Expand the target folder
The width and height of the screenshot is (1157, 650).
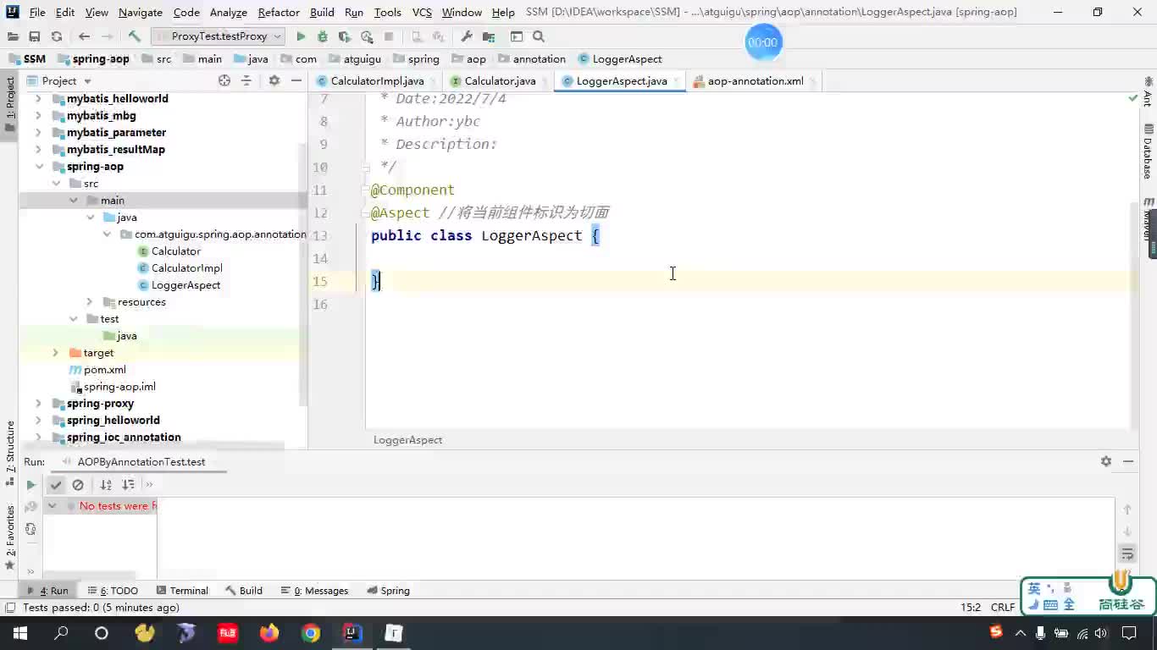(56, 353)
